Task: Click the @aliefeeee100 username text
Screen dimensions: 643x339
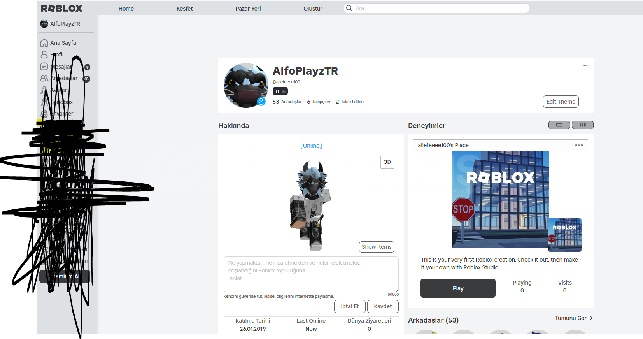Action: pos(286,82)
